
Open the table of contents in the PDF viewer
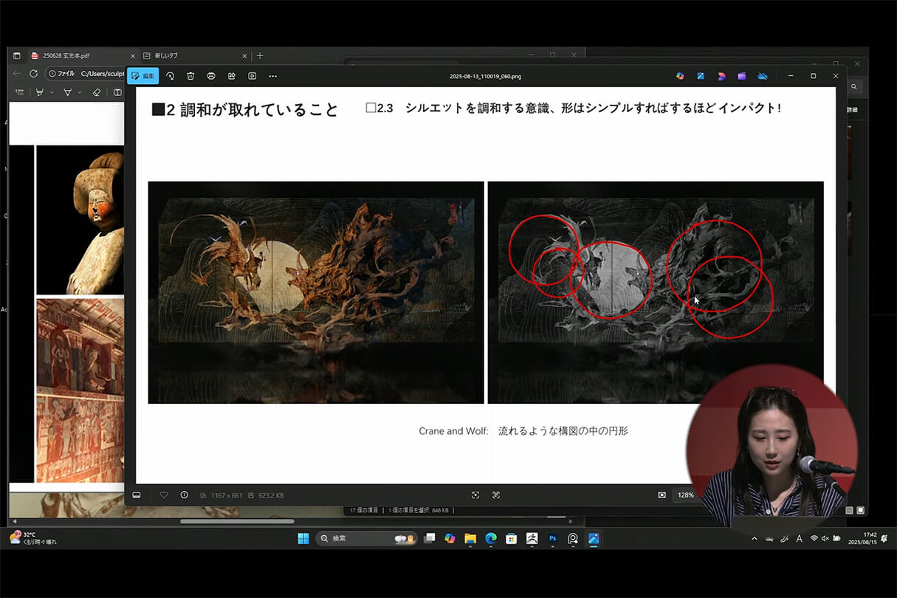click(x=20, y=92)
